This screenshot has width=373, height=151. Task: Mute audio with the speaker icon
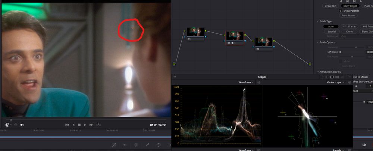[22, 125]
